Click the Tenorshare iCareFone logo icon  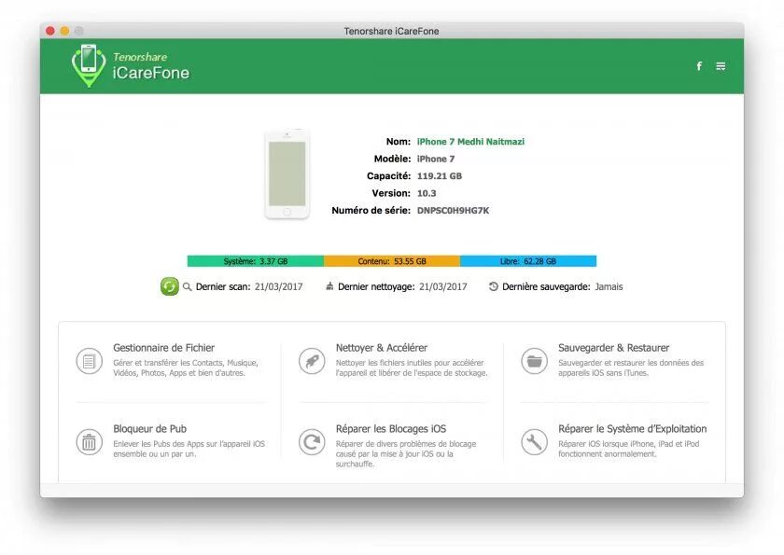pos(89,65)
